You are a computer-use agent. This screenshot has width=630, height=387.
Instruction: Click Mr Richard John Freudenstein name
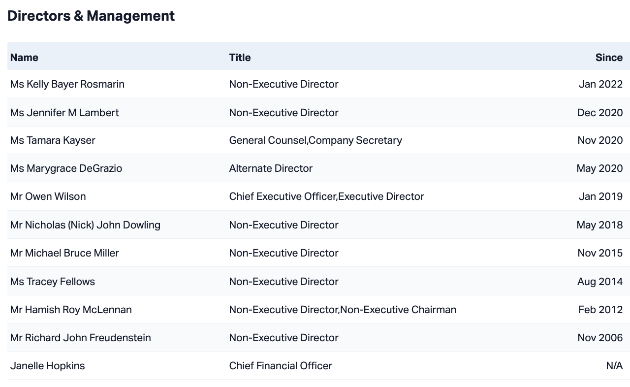click(x=80, y=338)
